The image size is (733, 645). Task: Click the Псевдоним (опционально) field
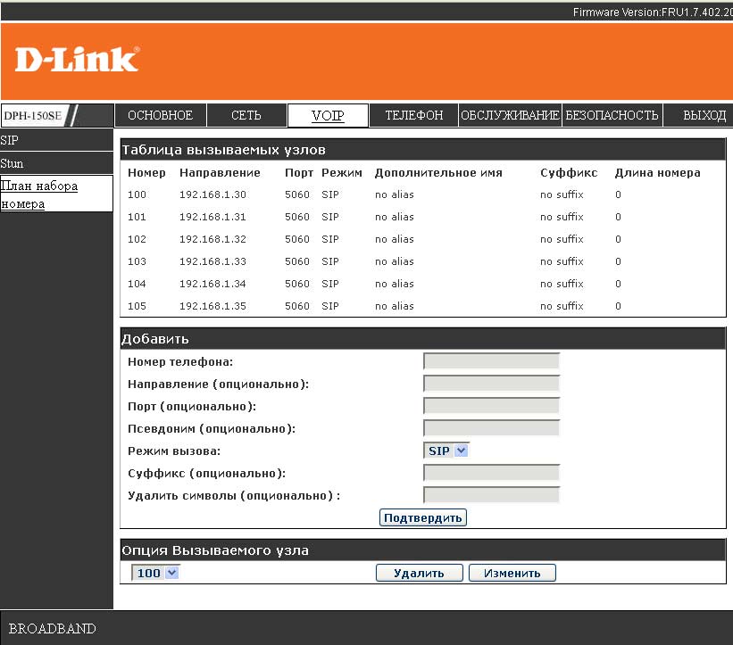coord(491,428)
